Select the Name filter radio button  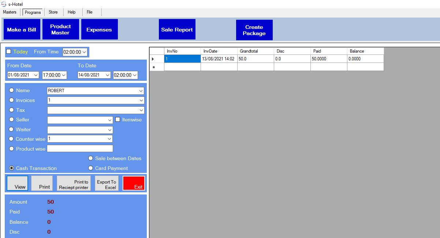12,90
